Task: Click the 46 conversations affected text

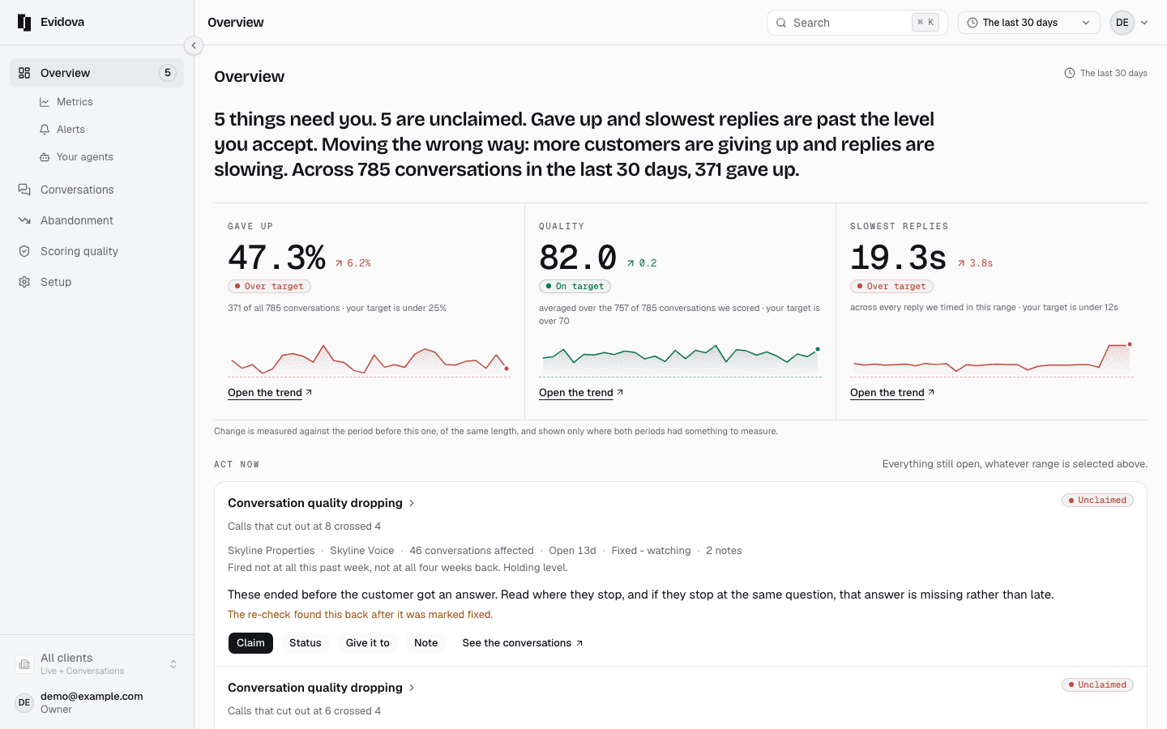Action: [x=472, y=551]
